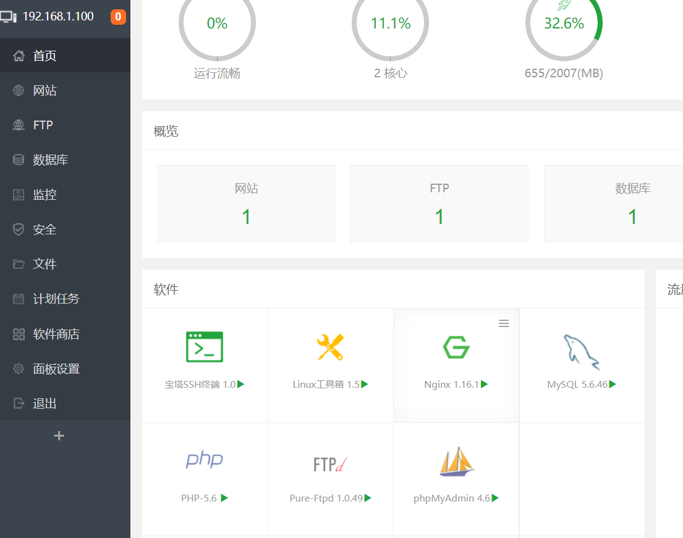
Task: Click the monitor icon beside the IP address
Action: (x=8, y=17)
